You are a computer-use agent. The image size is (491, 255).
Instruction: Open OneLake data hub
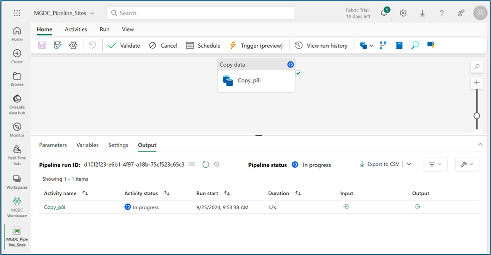click(x=17, y=104)
